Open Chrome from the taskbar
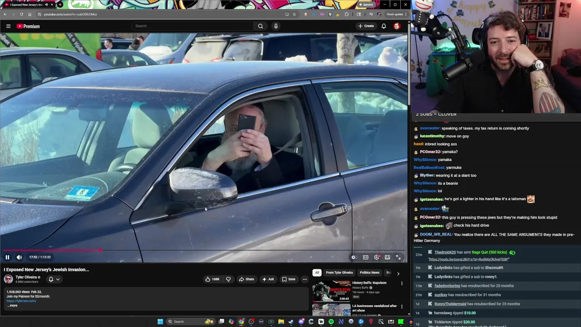Screen dimensions: 581x327 click(x=241, y=322)
